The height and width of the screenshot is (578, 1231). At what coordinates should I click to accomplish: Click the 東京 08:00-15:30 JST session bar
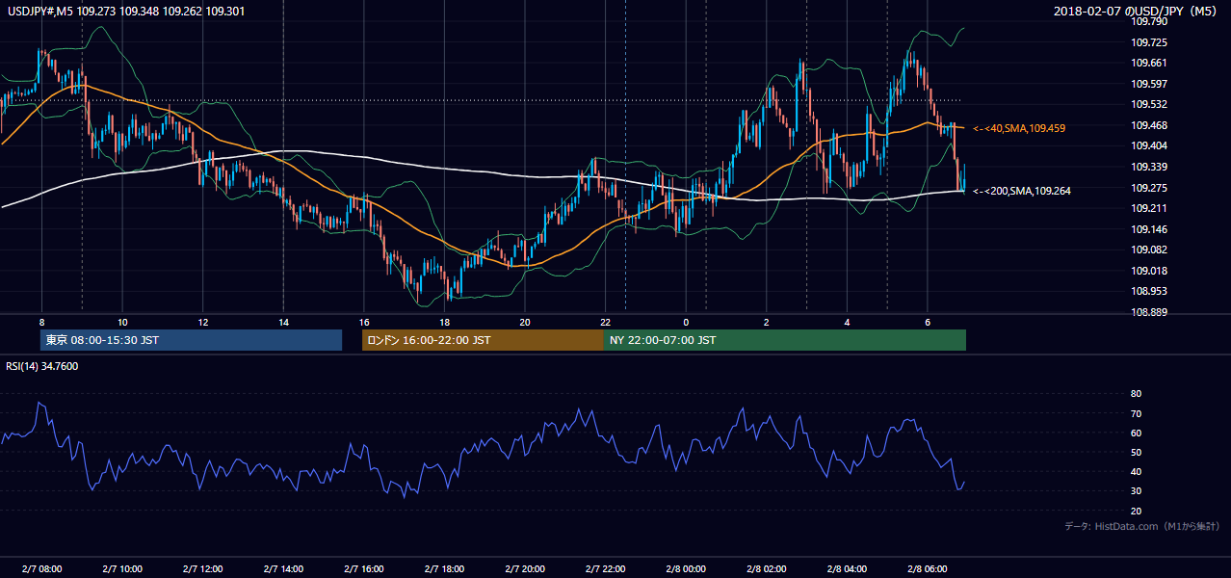tap(191, 340)
